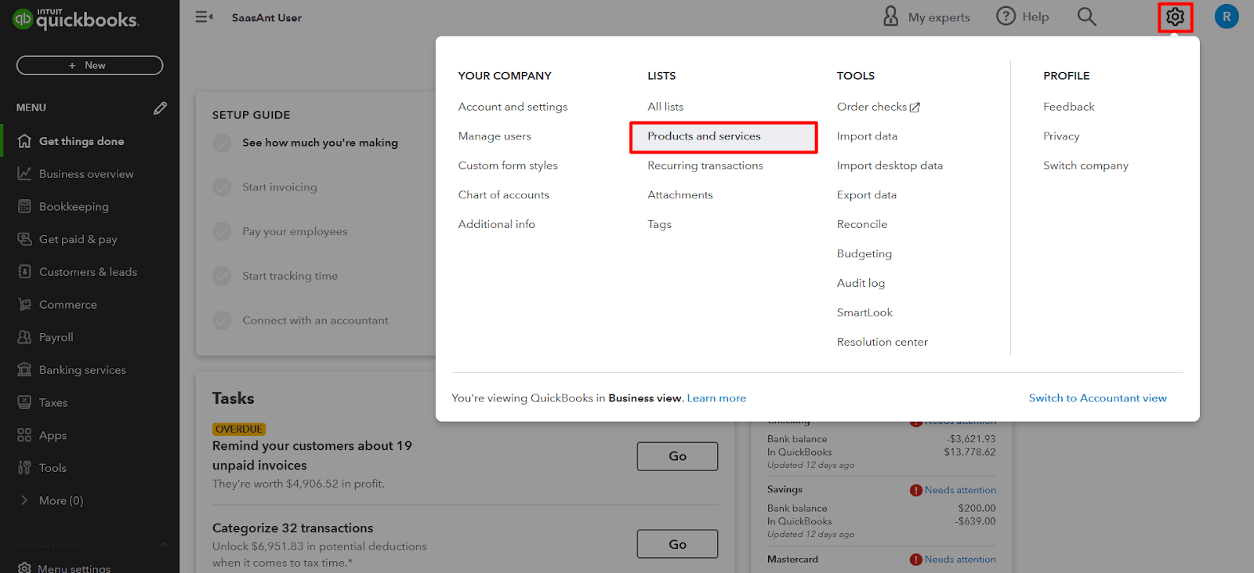
Task: Click Savings Needs attention link
Action: click(x=960, y=490)
